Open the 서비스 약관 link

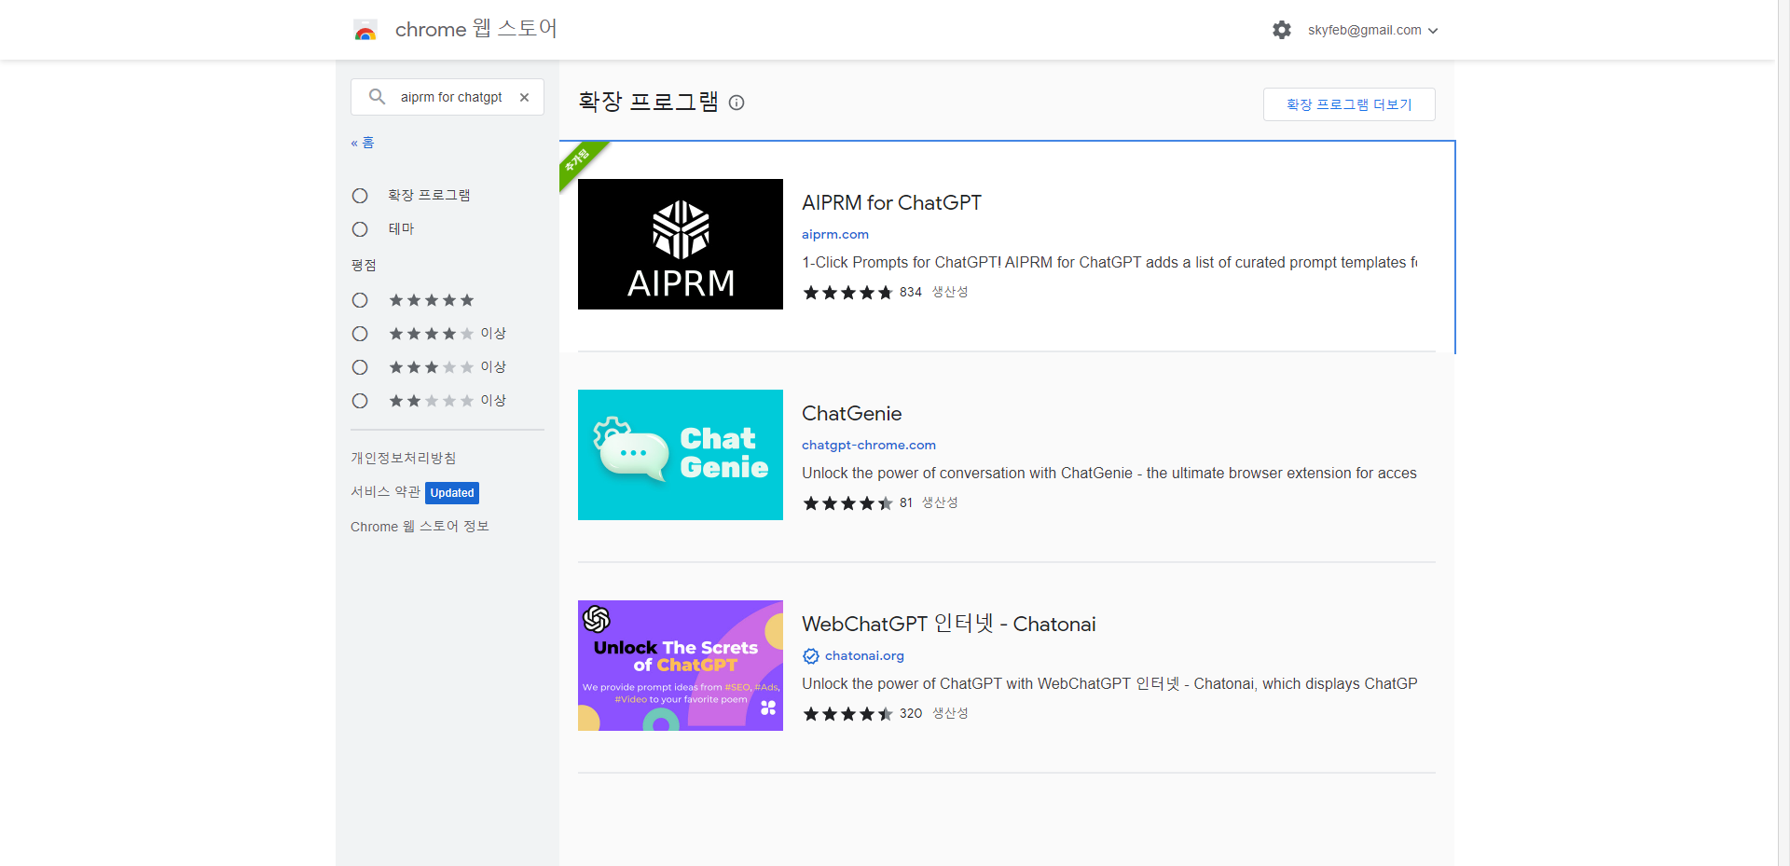pyautogui.click(x=385, y=491)
